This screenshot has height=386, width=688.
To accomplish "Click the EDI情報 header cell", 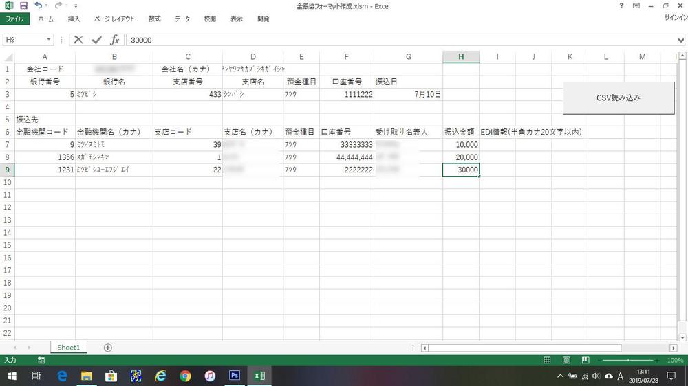I will click(531, 132).
